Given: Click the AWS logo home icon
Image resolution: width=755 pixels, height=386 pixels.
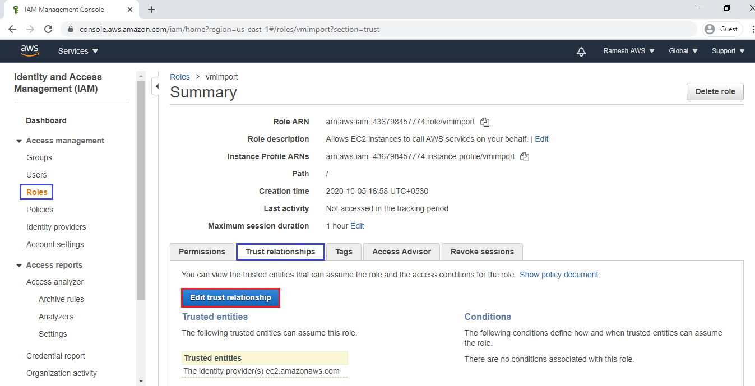Looking at the screenshot, I should (30, 51).
